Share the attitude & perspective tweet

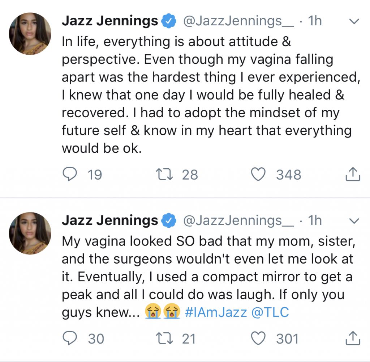[353, 175]
